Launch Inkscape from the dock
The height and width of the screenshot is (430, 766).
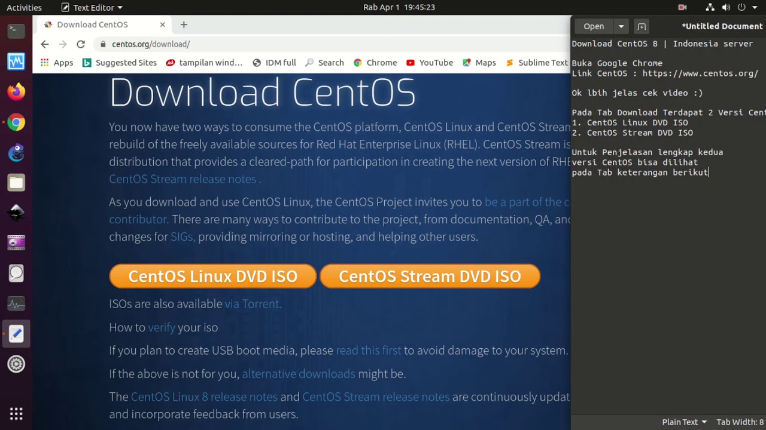(16, 213)
